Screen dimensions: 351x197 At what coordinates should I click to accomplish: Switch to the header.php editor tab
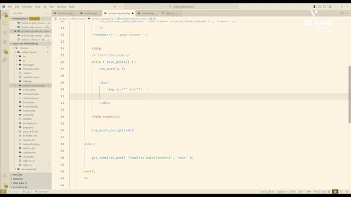tap(90, 13)
